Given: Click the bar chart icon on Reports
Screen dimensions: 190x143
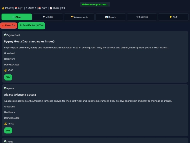Looking at the screenshot, I should pos(106,17).
